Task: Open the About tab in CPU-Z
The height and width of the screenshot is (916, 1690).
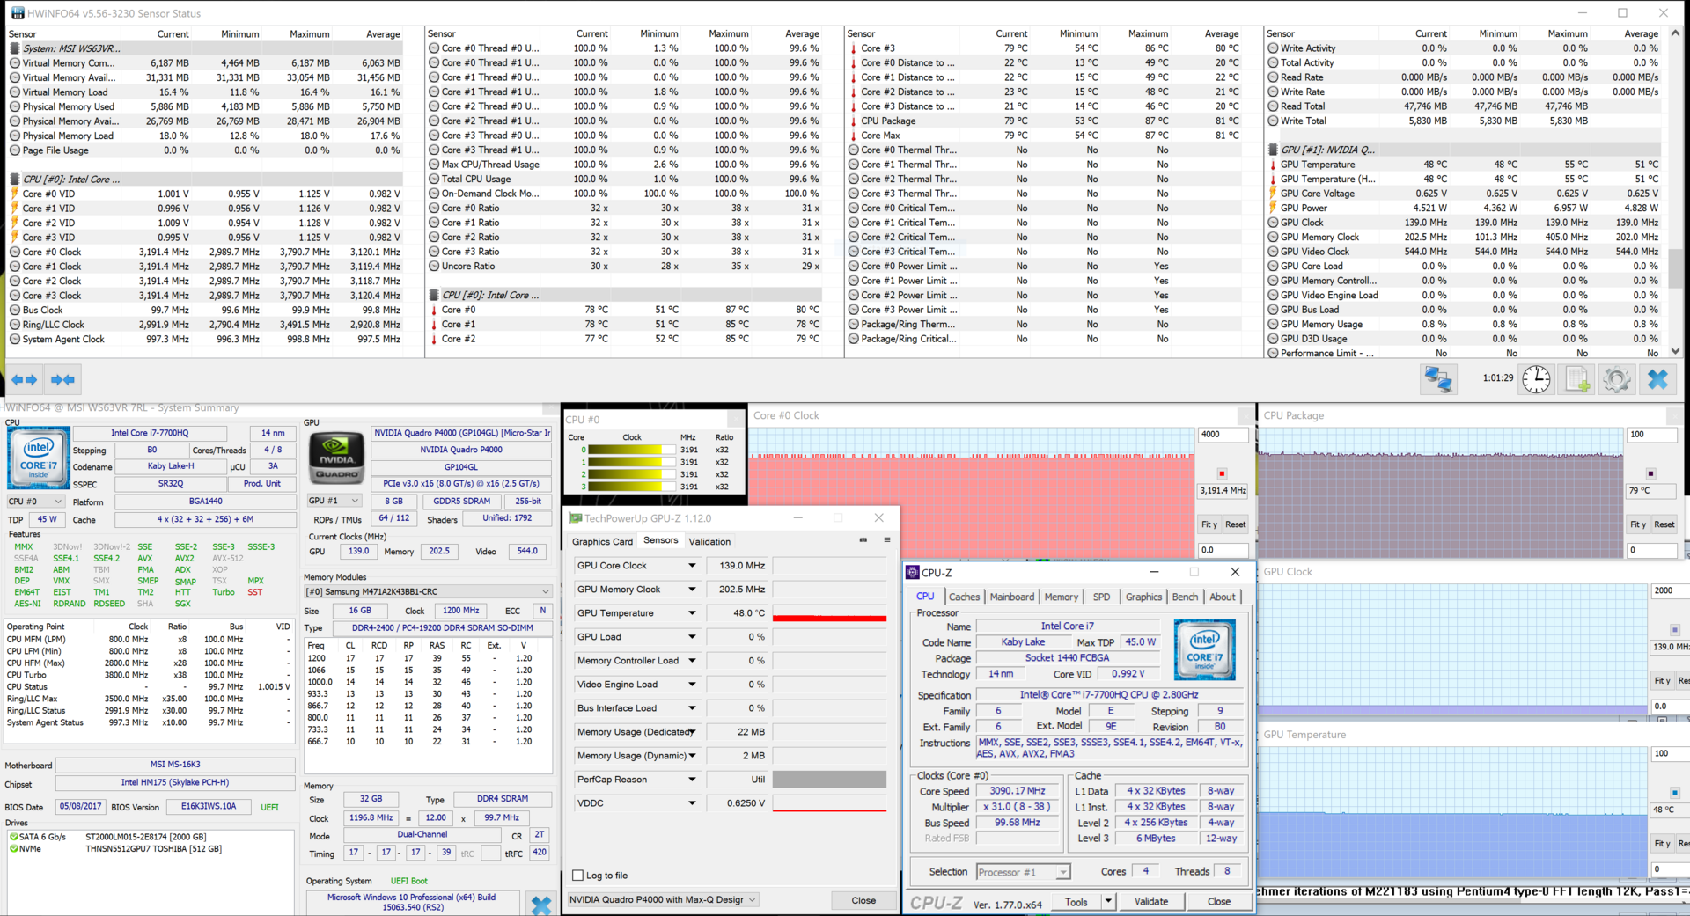Action: click(1222, 597)
